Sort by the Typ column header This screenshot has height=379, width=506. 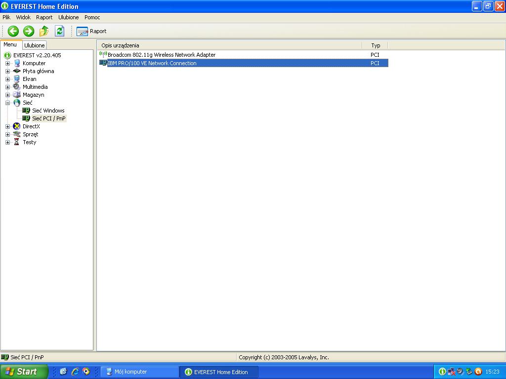[x=375, y=45]
